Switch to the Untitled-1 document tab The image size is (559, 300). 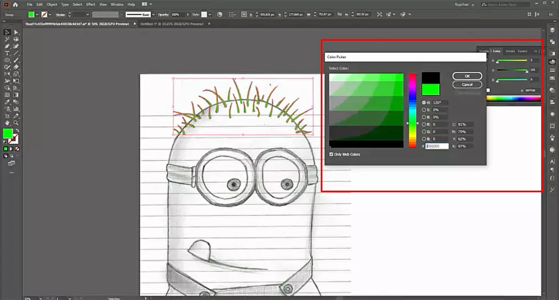[x=172, y=24]
